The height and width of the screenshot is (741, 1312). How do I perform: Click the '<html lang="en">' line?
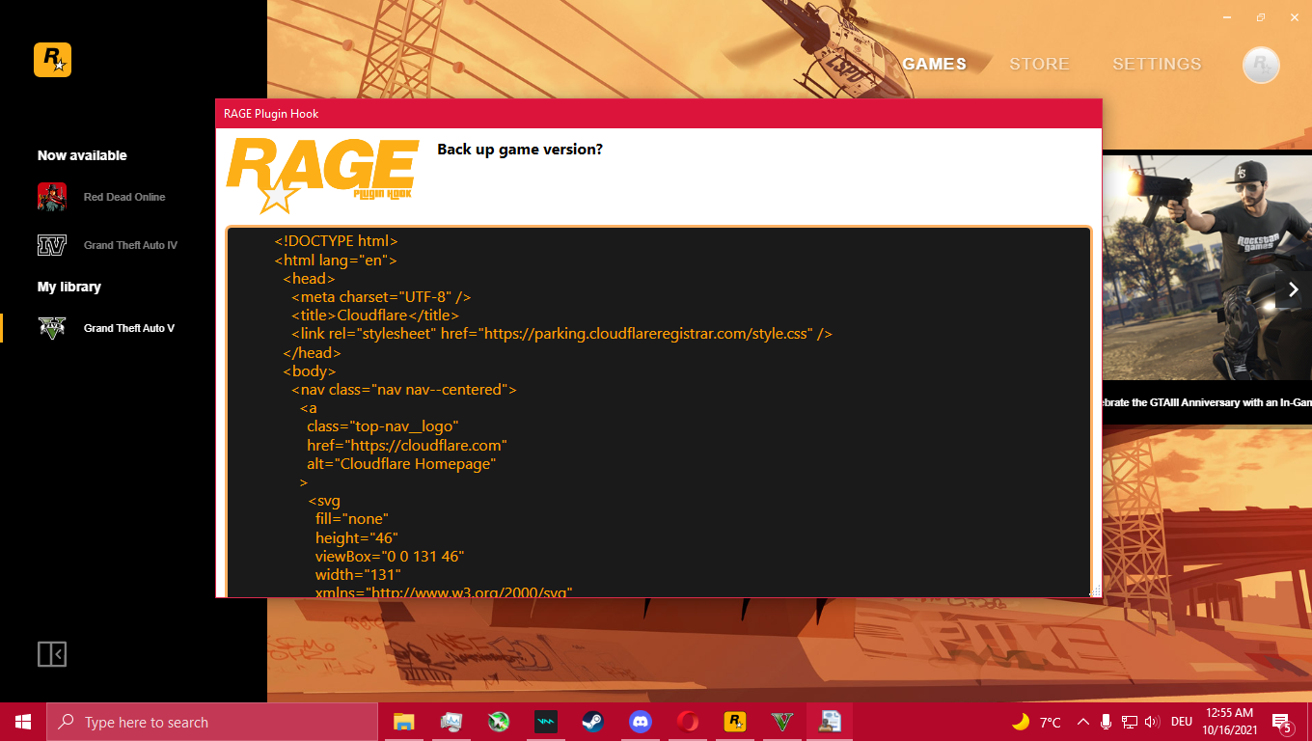coord(336,261)
